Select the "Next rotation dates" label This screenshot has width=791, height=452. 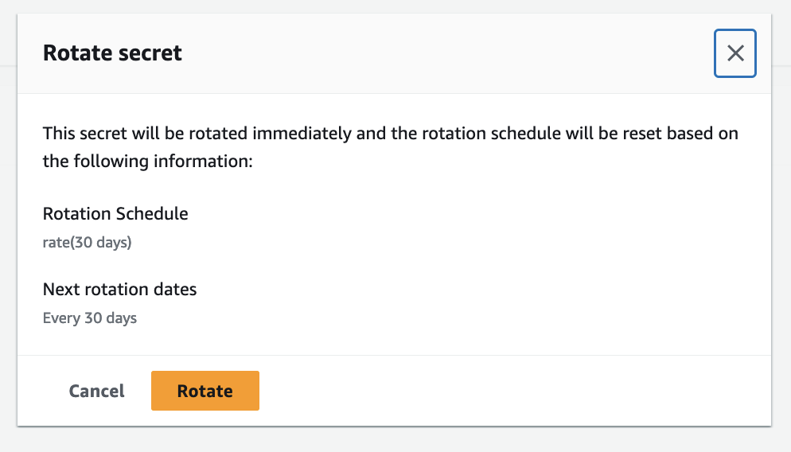pos(119,290)
